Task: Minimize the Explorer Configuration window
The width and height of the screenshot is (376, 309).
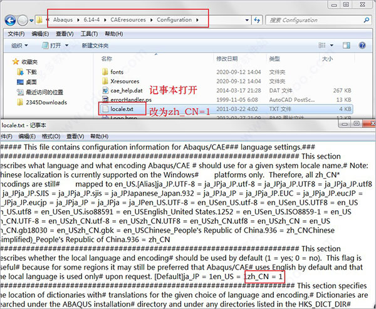Action: tap(334, 4)
